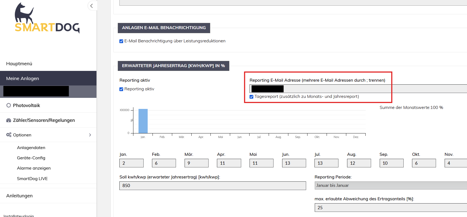The width and height of the screenshot is (467, 217).
Task: Click the January bar in chart
Action: pyautogui.click(x=143, y=121)
